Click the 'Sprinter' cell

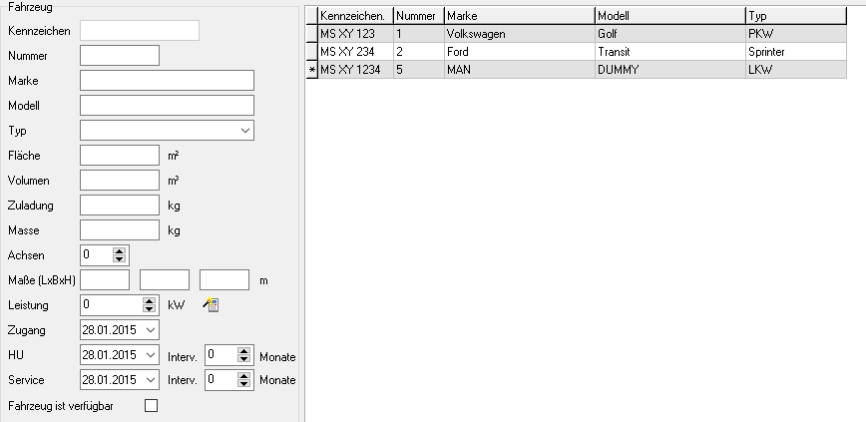796,51
